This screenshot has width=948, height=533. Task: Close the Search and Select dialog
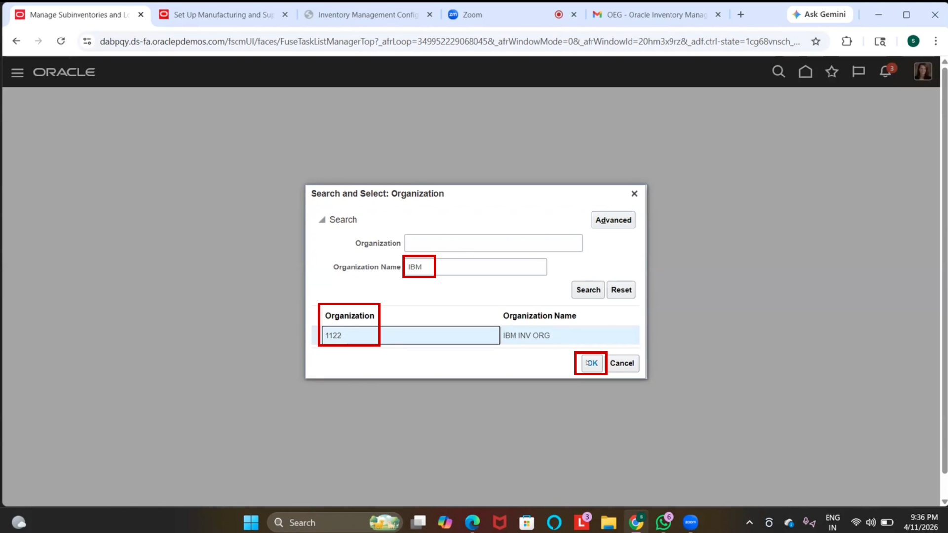(634, 194)
